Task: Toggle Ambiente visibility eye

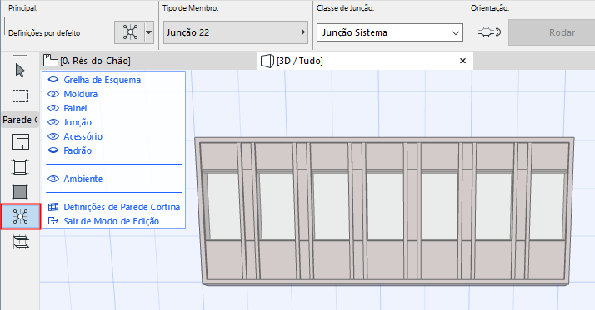Action: coord(53,179)
